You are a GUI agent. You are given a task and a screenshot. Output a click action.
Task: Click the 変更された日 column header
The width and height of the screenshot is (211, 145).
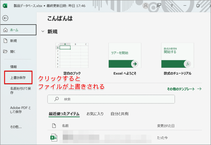[166, 126]
